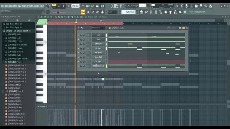Click the recording microphone icon

click(187, 6)
